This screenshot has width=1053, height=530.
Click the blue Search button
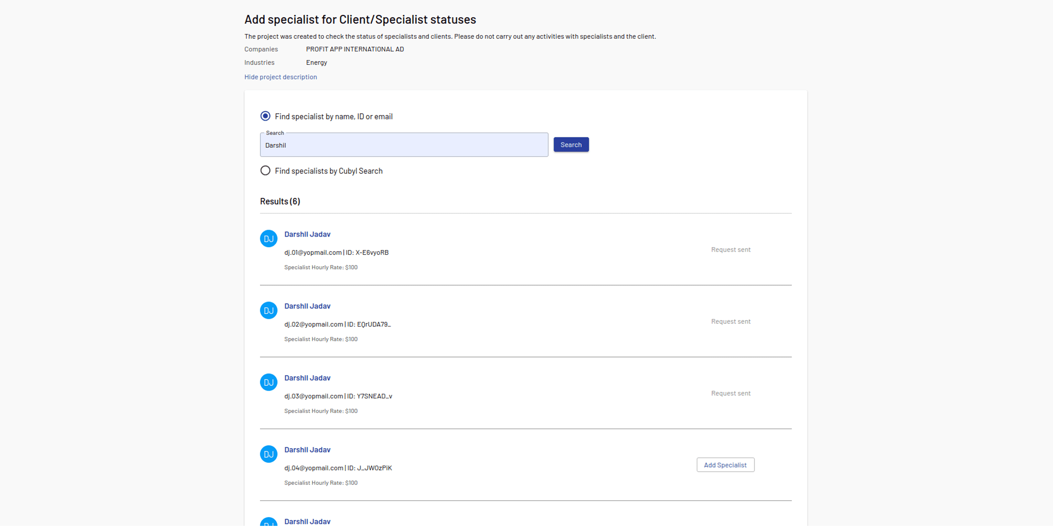(x=571, y=145)
